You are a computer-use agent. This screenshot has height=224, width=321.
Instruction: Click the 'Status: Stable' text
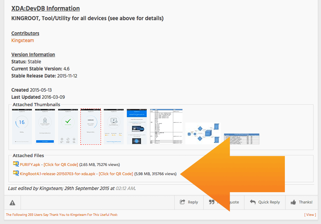pyautogui.click(x=26, y=62)
